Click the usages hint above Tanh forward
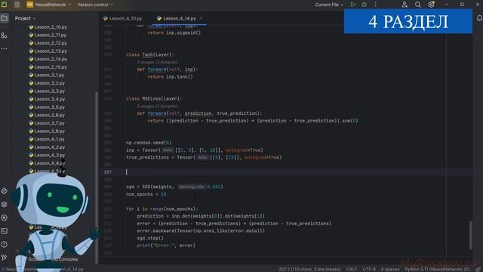 point(158,62)
